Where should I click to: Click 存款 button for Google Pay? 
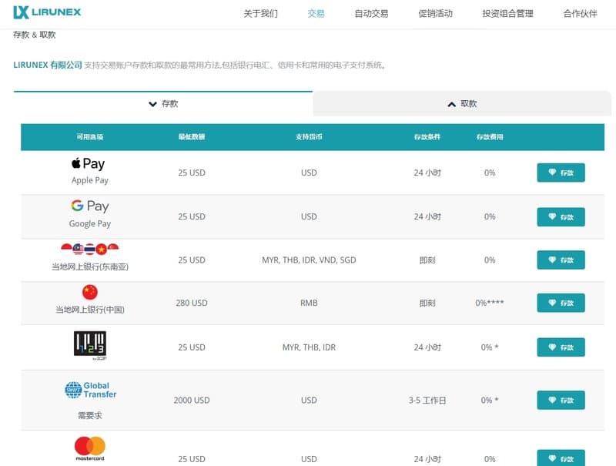coord(561,217)
